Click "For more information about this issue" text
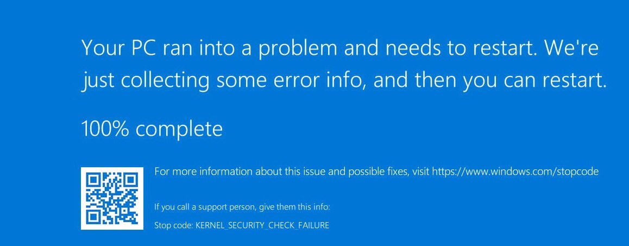This screenshot has width=629, height=246. click(234, 172)
